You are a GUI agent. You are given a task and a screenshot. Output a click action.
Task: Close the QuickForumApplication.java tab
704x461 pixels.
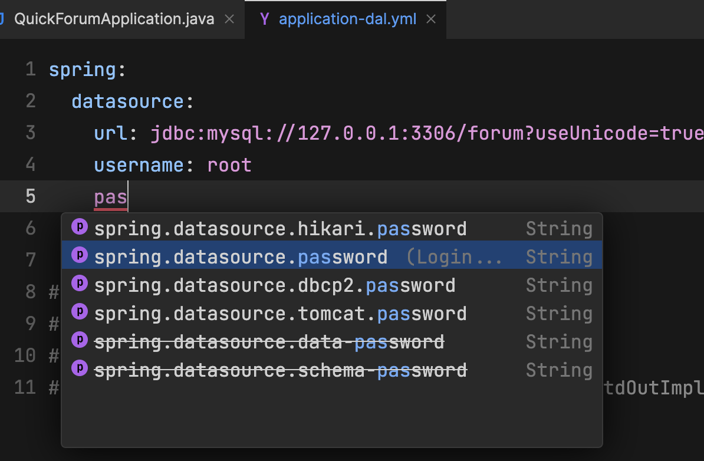(x=229, y=18)
